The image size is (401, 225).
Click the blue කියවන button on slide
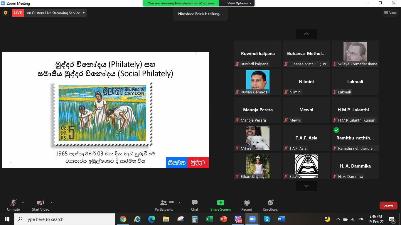click(177, 163)
